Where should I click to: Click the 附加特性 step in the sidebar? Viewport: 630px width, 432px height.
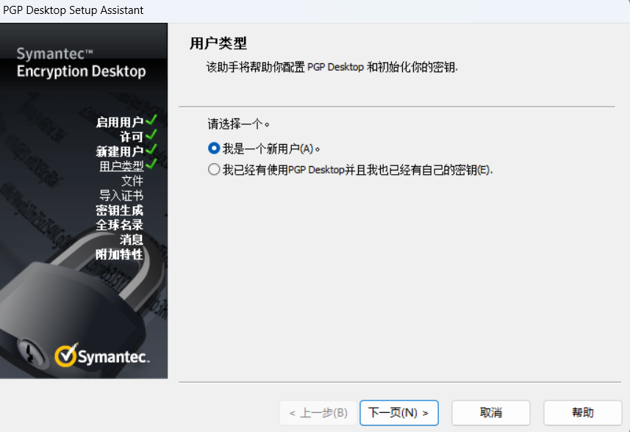pyautogui.click(x=119, y=254)
